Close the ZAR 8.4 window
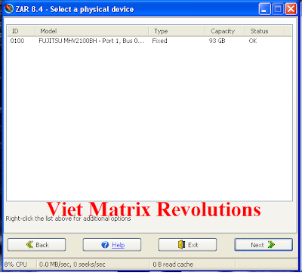 [x=291, y=9]
